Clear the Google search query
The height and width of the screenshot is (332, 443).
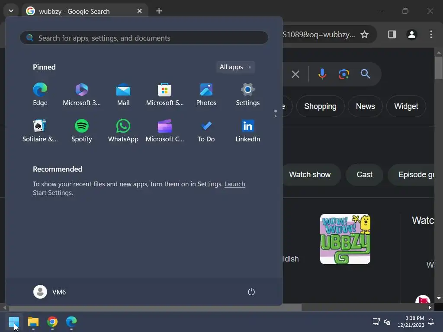295,74
